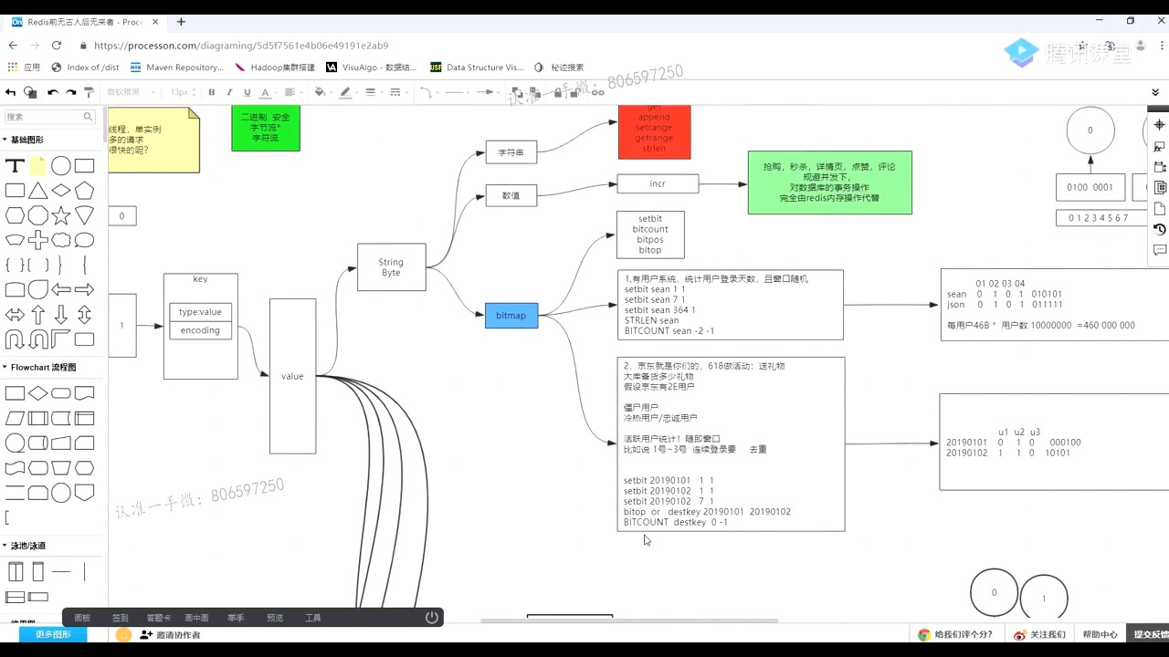Select the vertical swimlane pool shape
Viewport: 1169px width, 657px height.
pyautogui.click(x=15, y=572)
